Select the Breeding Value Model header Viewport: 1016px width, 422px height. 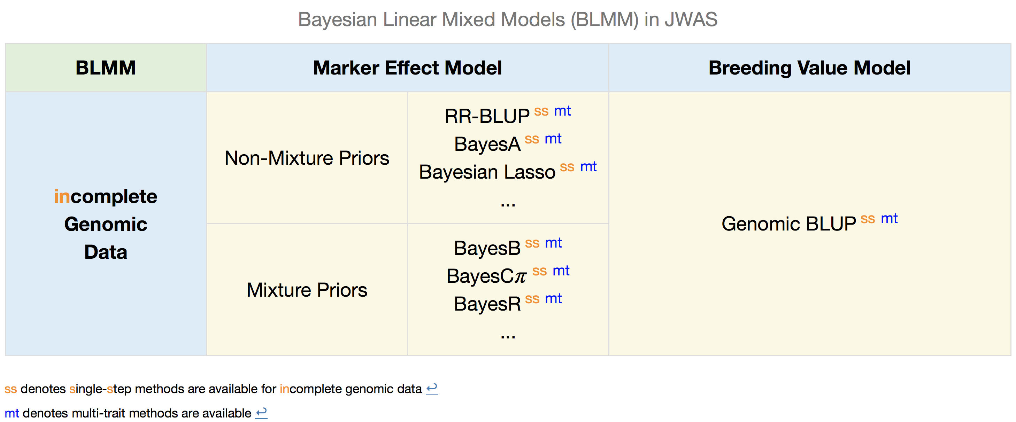[x=810, y=68]
